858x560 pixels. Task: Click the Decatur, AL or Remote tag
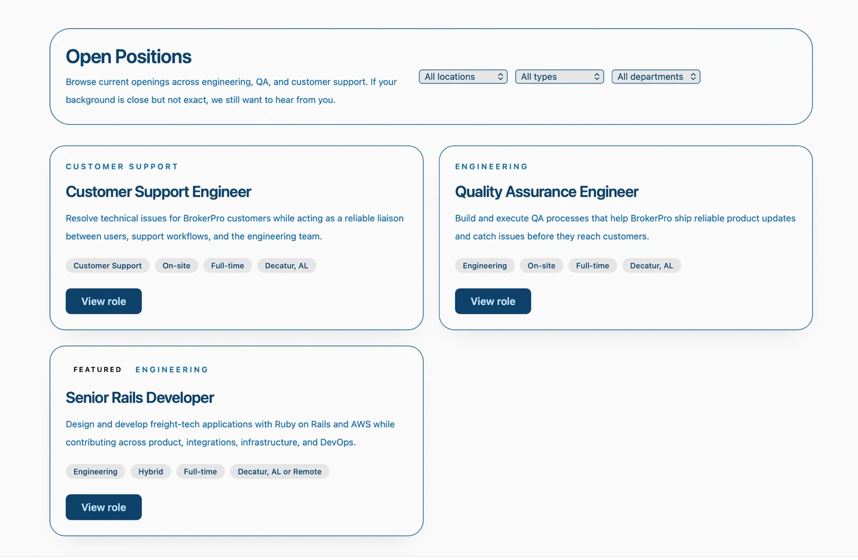coord(279,471)
